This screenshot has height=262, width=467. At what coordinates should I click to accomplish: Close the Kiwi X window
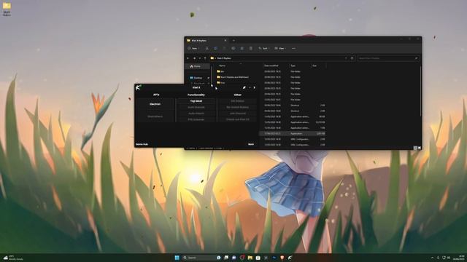(255, 87)
